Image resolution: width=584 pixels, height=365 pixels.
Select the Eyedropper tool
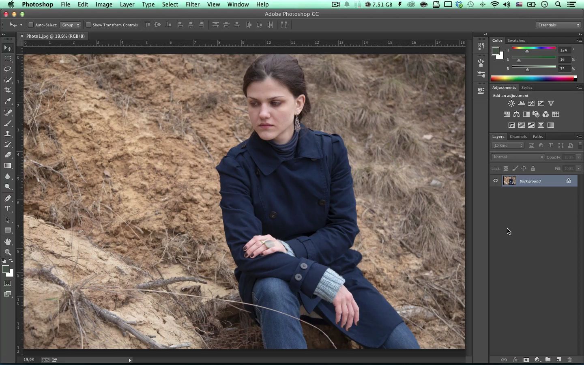pos(8,101)
